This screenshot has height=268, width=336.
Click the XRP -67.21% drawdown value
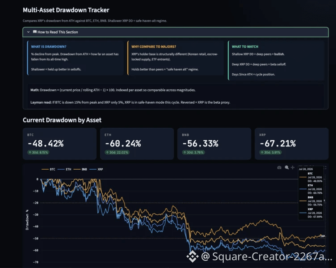point(278,143)
